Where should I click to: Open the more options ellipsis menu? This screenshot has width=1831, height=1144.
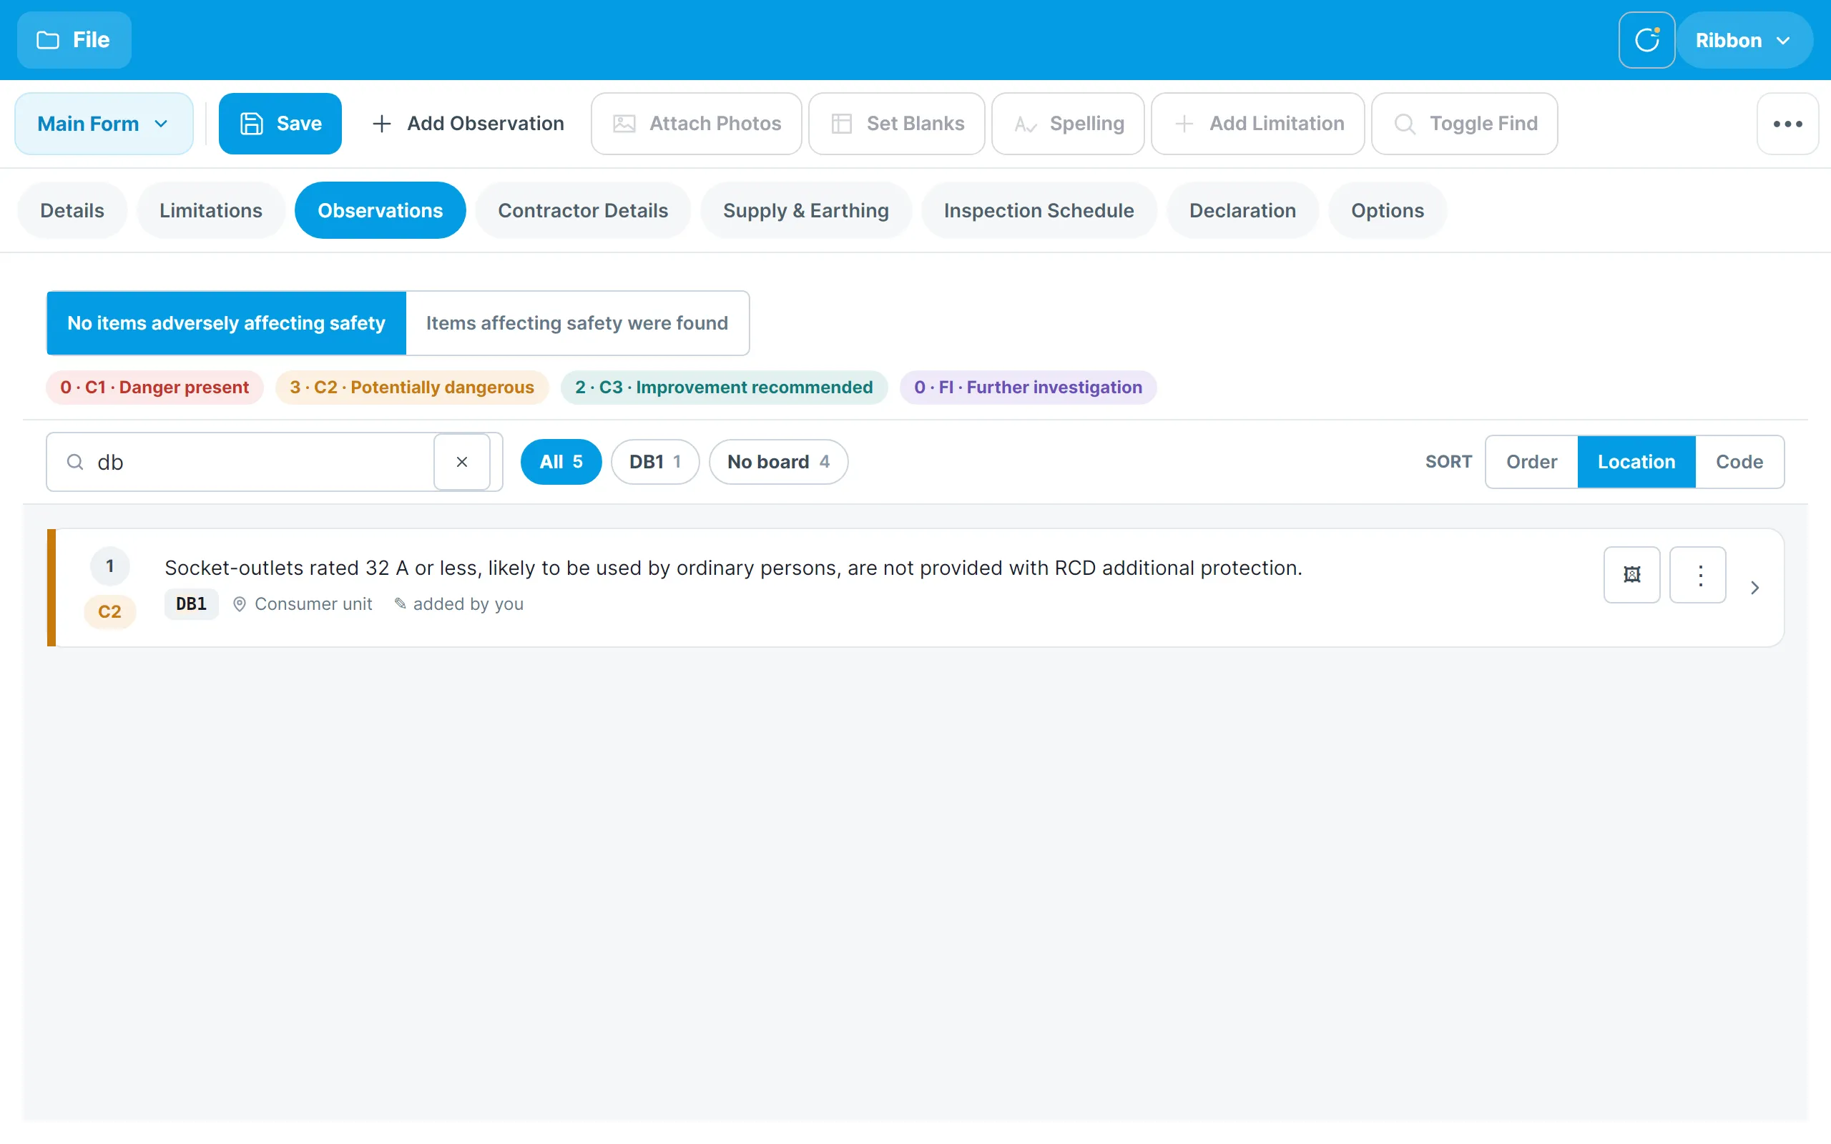click(x=1787, y=123)
